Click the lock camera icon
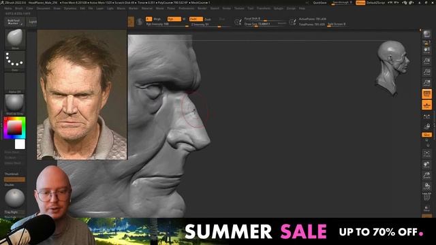This screenshot has height=245, width=436. pos(426,127)
